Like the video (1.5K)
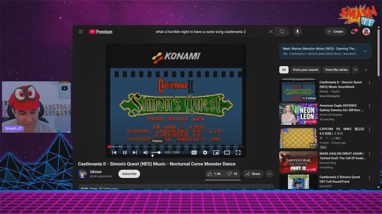 tap(214, 174)
